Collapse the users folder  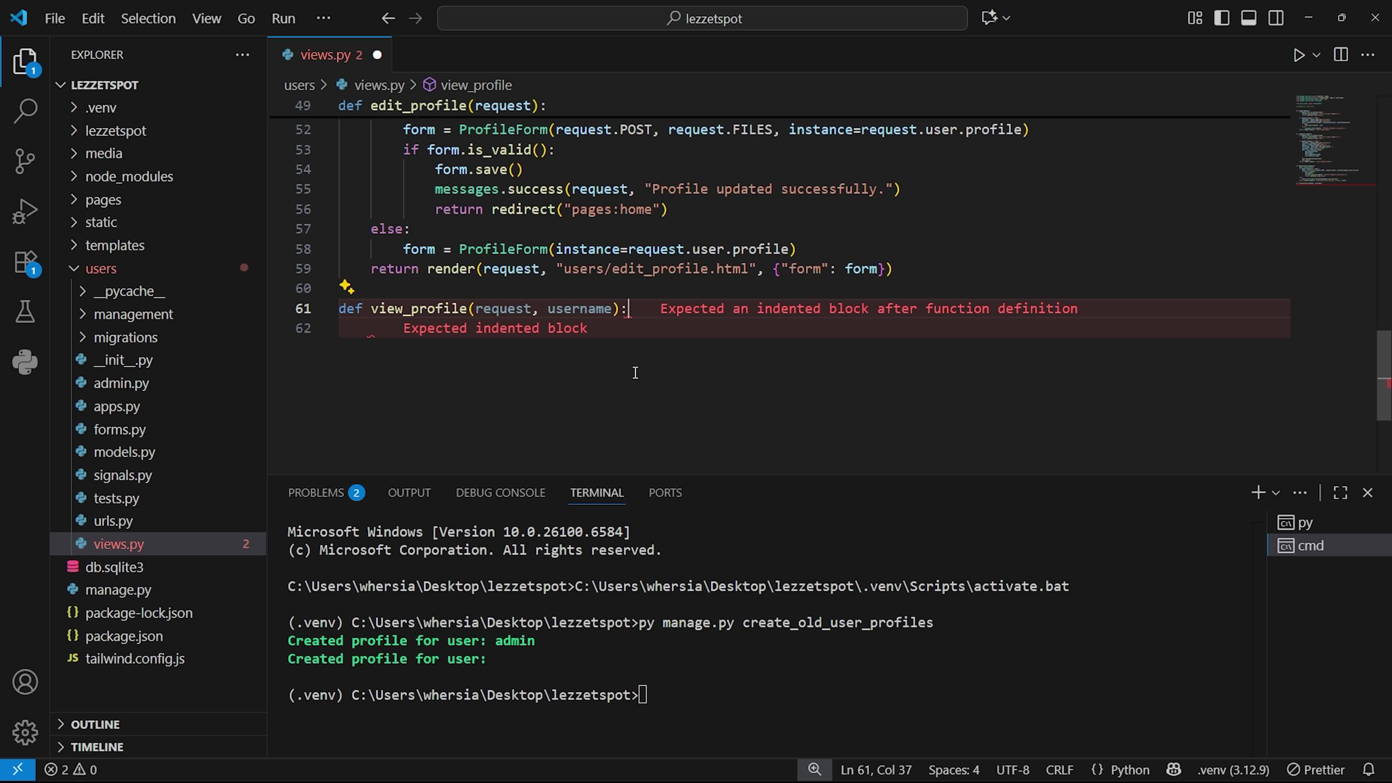click(x=100, y=269)
